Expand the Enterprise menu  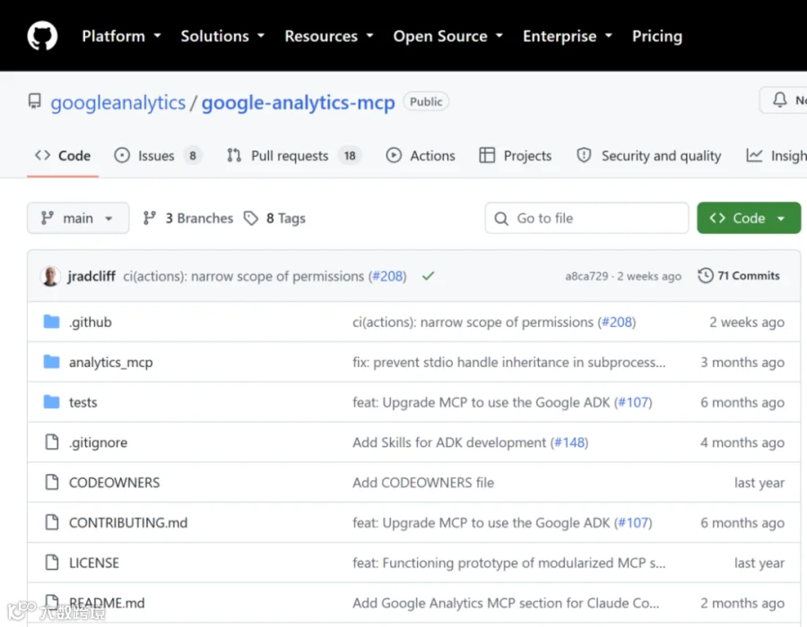pyautogui.click(x=568, y=36)
